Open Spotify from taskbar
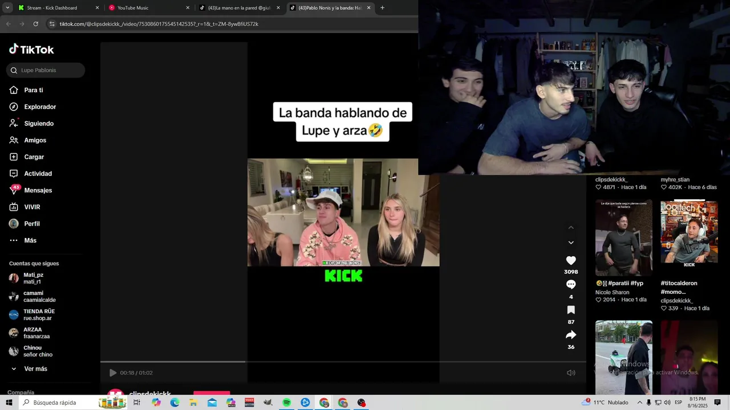This screenshot has height=410, width=730. 287,403
